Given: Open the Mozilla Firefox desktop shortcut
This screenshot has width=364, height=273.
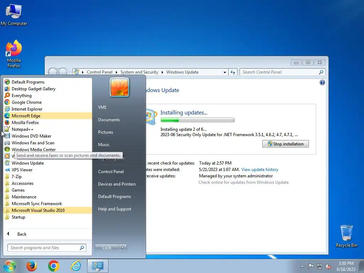Looking at the screenshot, I should click(x=14, y=54).
